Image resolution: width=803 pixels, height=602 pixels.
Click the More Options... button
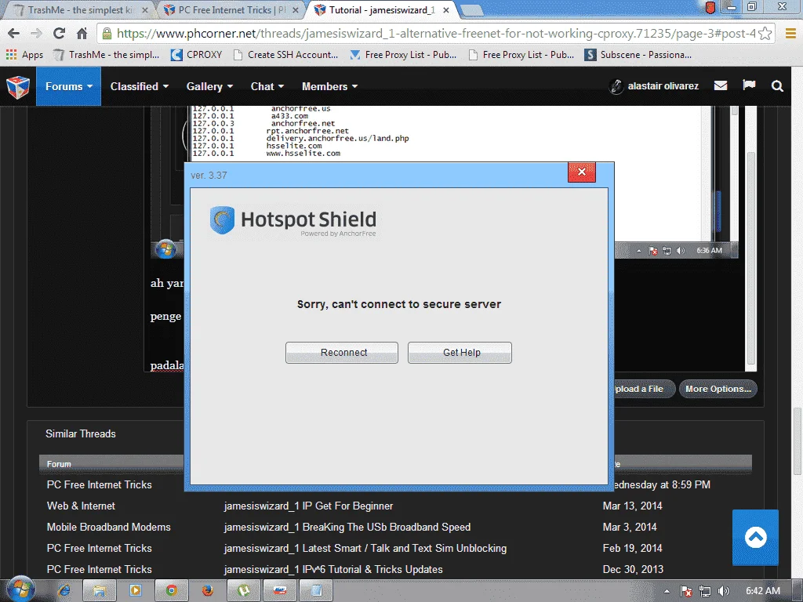(718, 389)
